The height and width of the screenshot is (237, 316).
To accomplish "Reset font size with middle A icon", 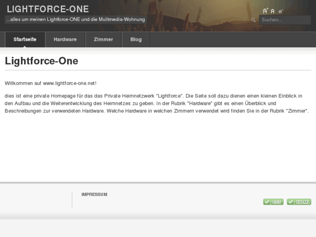I will click(273, 11).
